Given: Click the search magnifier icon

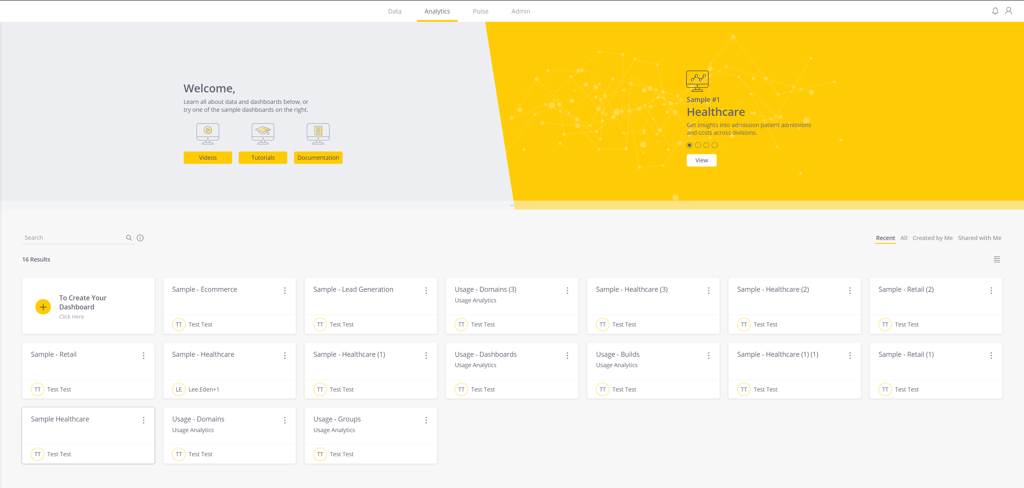Looking at the screenshot, I should tap(129, 238).
